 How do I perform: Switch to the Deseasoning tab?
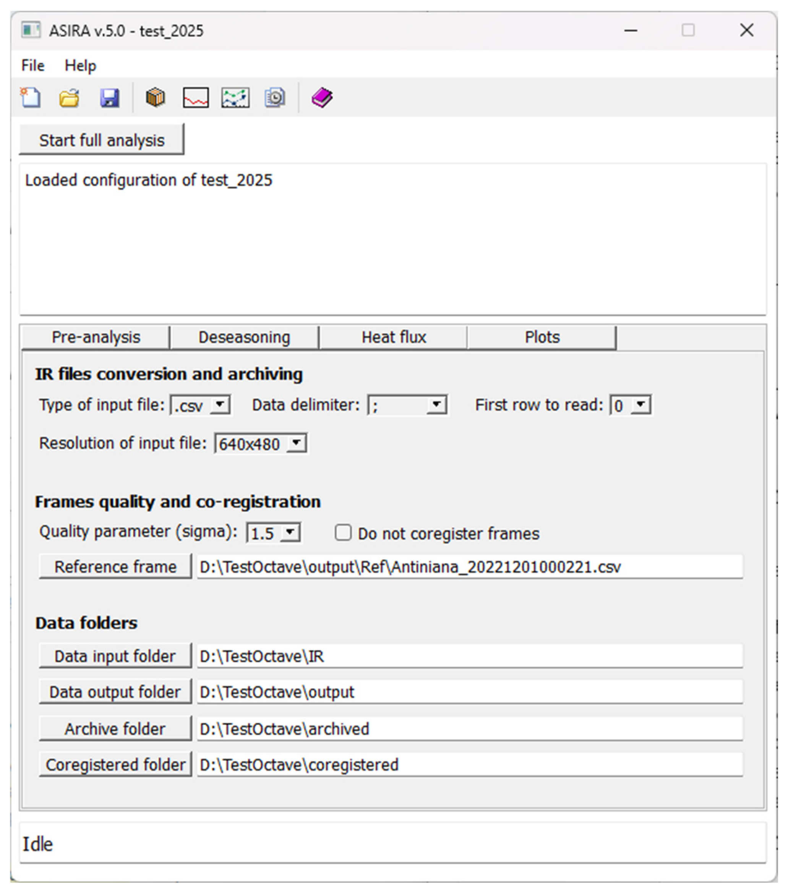[244, 337]
